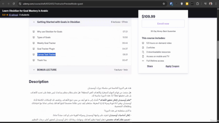The width and height of the screenshot is (219, 123).
Task: Click the infinity lifetime access icon
Action: (143, 61)
